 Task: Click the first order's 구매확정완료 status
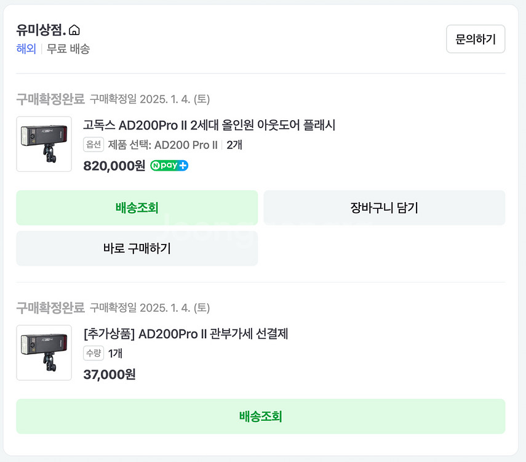tap(50, 99)
